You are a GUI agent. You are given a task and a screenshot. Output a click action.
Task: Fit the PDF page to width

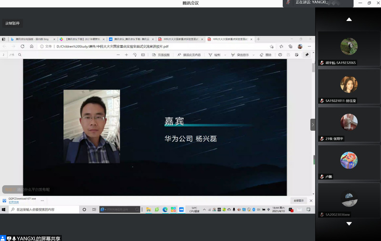[x=143, y=55]
